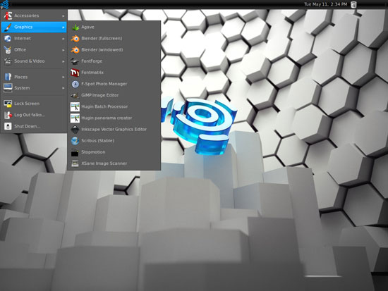This screenshot has width=388, height=291.
Task: Click the Internet globe icon
Action: (x=8, y=38)
